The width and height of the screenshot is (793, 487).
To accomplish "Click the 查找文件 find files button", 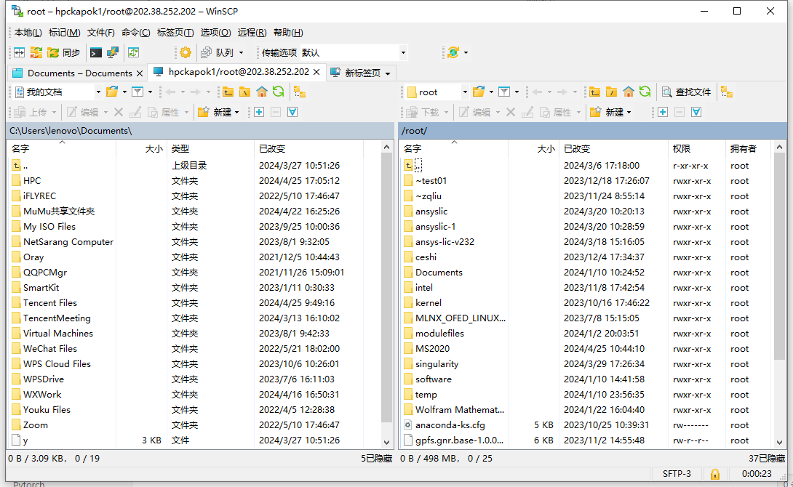I will pos(686,92).
